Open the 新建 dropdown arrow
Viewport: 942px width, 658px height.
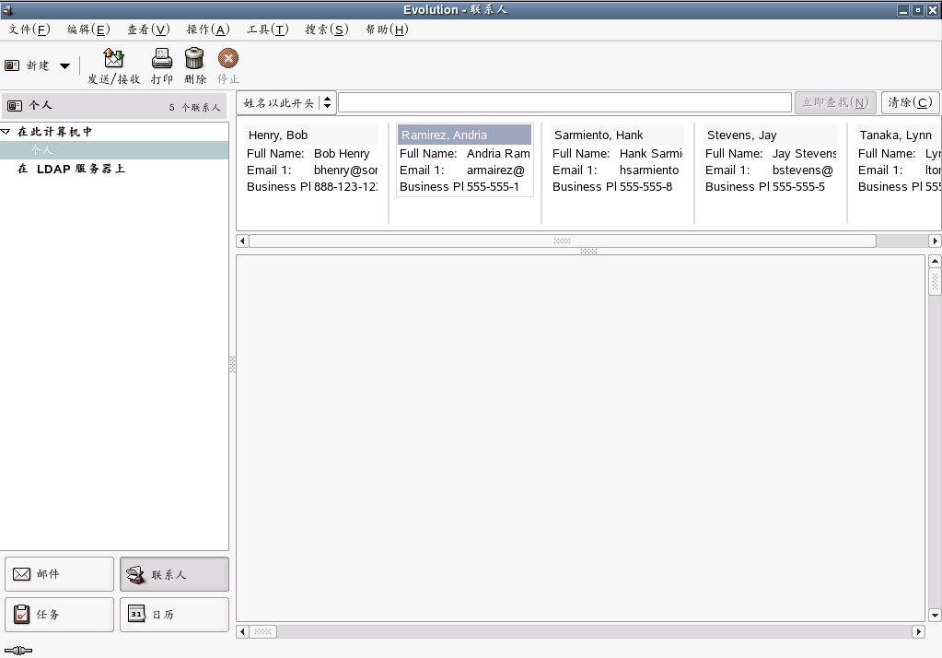[64, 65]
